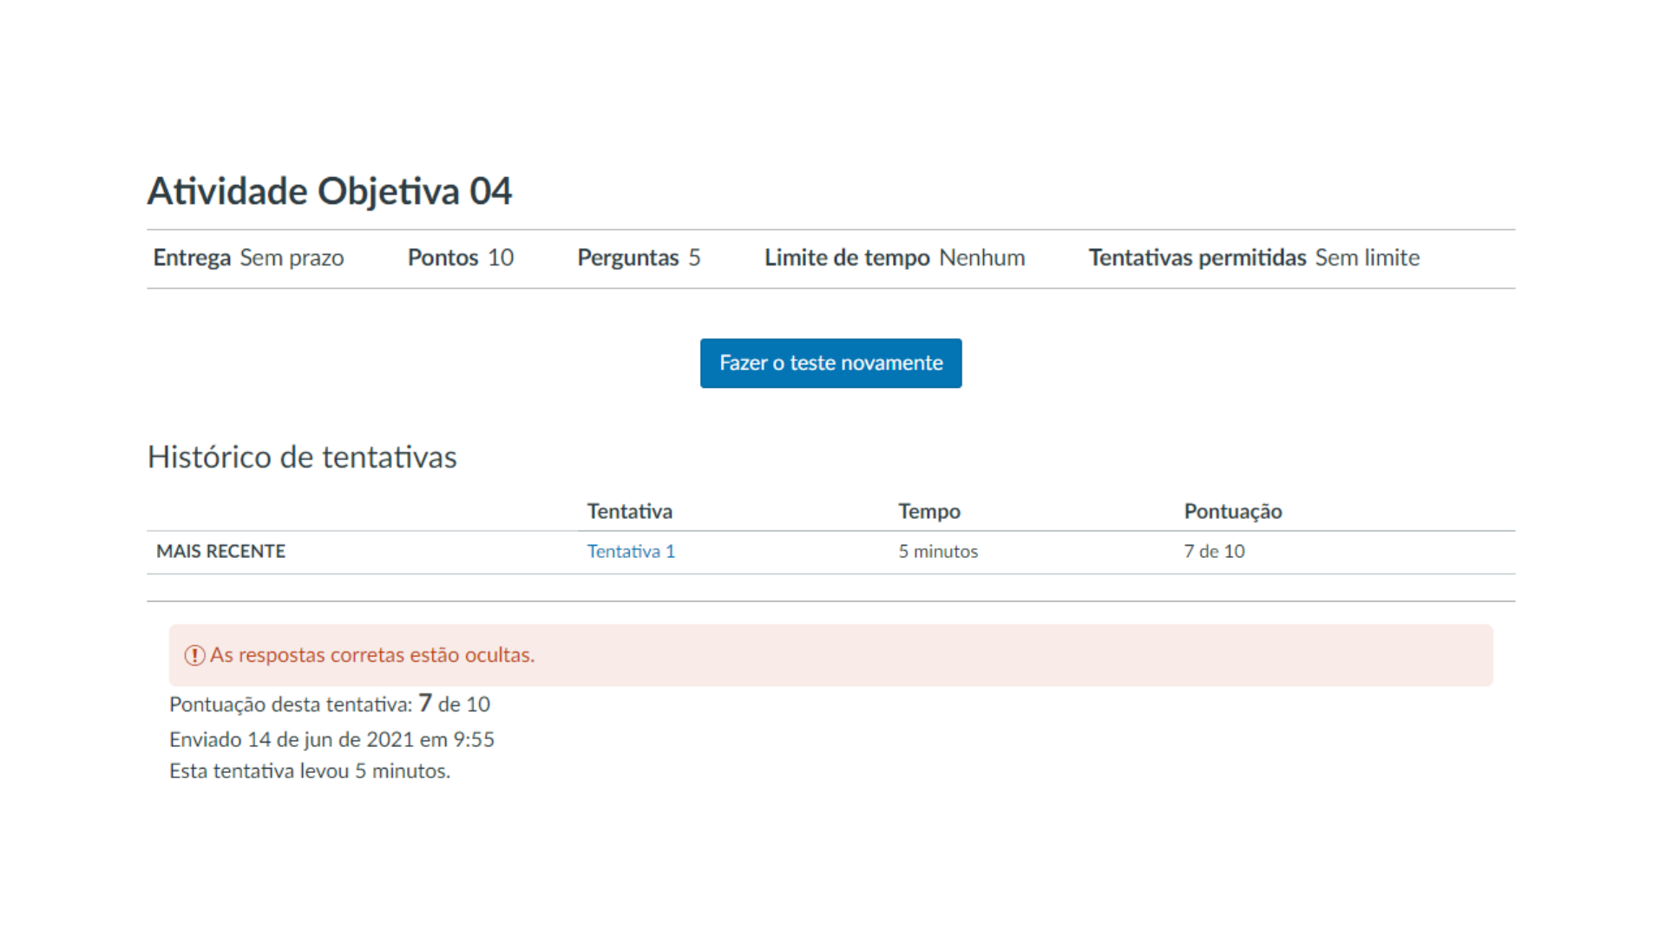Click the Fazer o teste novamente button

830,363
